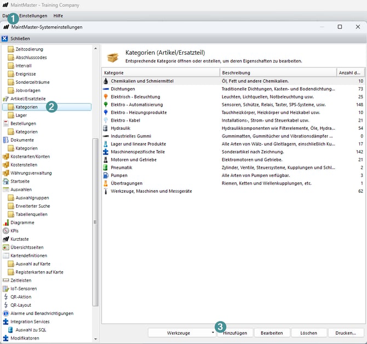The width and height of the screenshot is (367, 344).
Task: Select Registerkarten auf Karte tree item
Action: 39,272
